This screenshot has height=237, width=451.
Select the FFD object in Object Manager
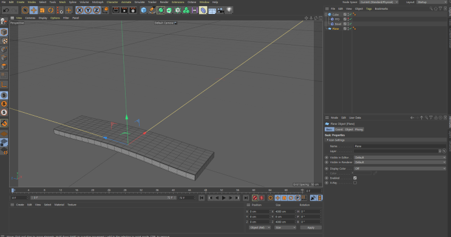tap(337, 19)
